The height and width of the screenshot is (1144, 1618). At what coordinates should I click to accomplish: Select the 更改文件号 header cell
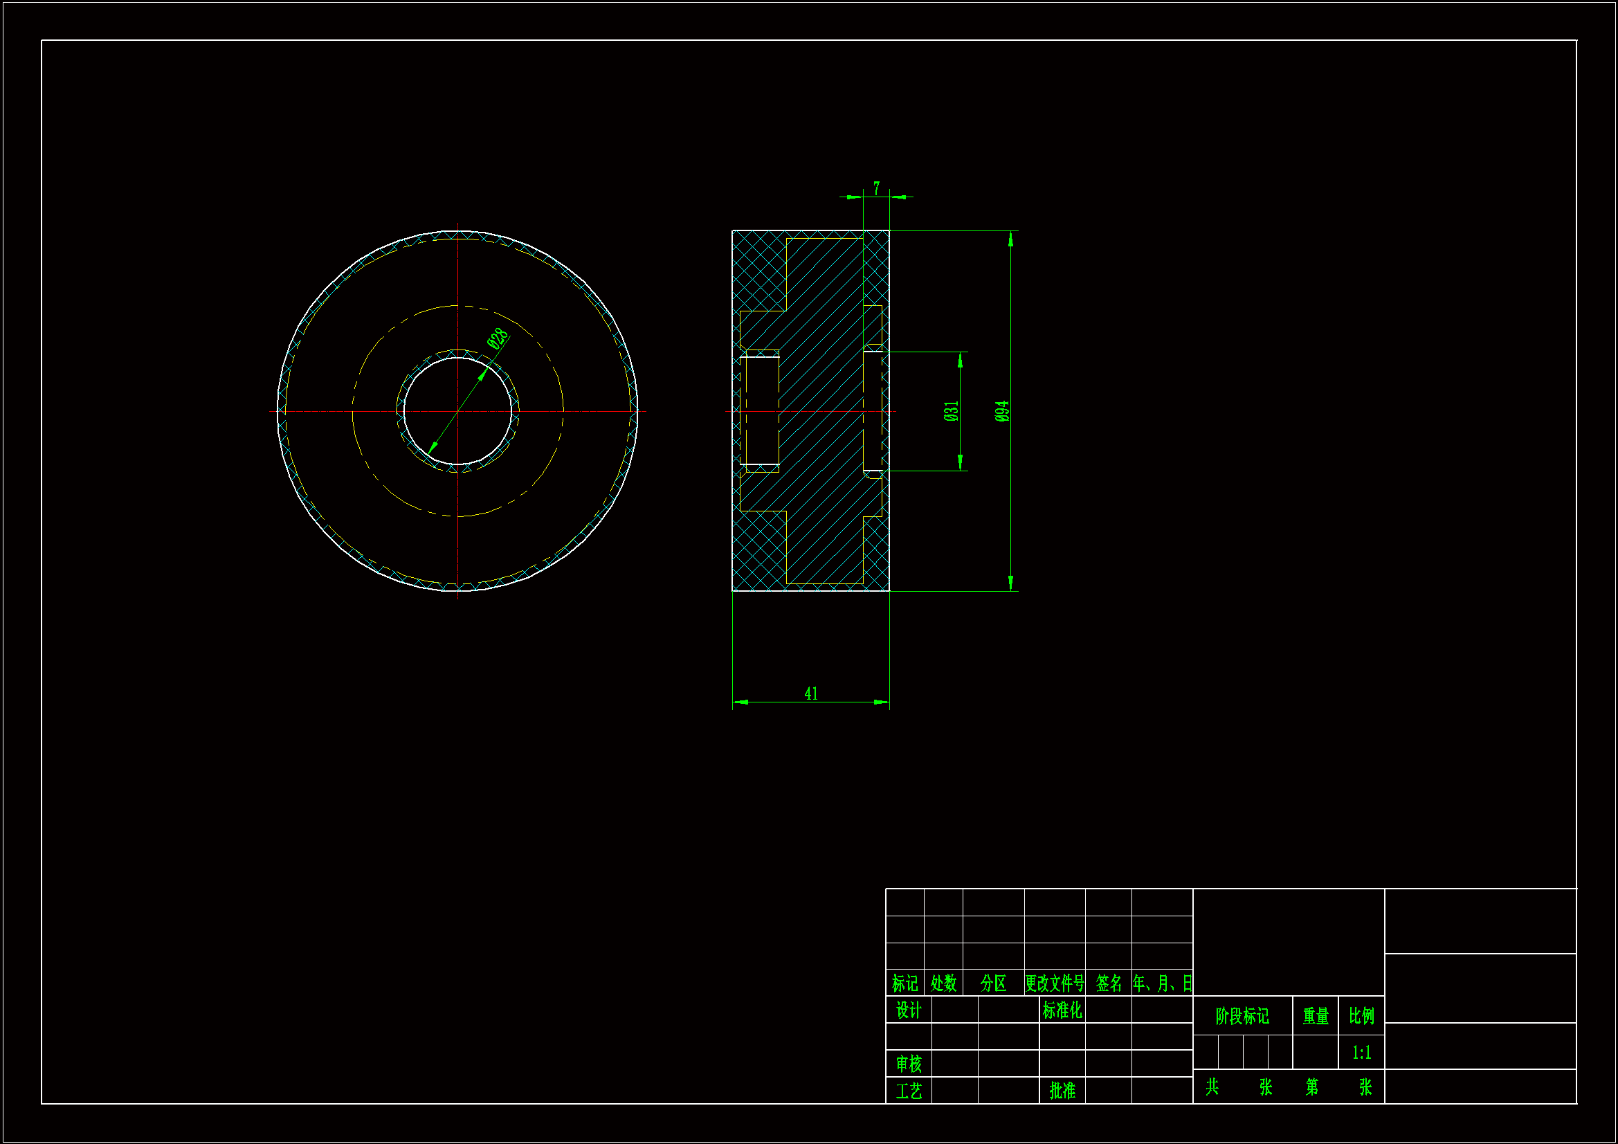1054,983
